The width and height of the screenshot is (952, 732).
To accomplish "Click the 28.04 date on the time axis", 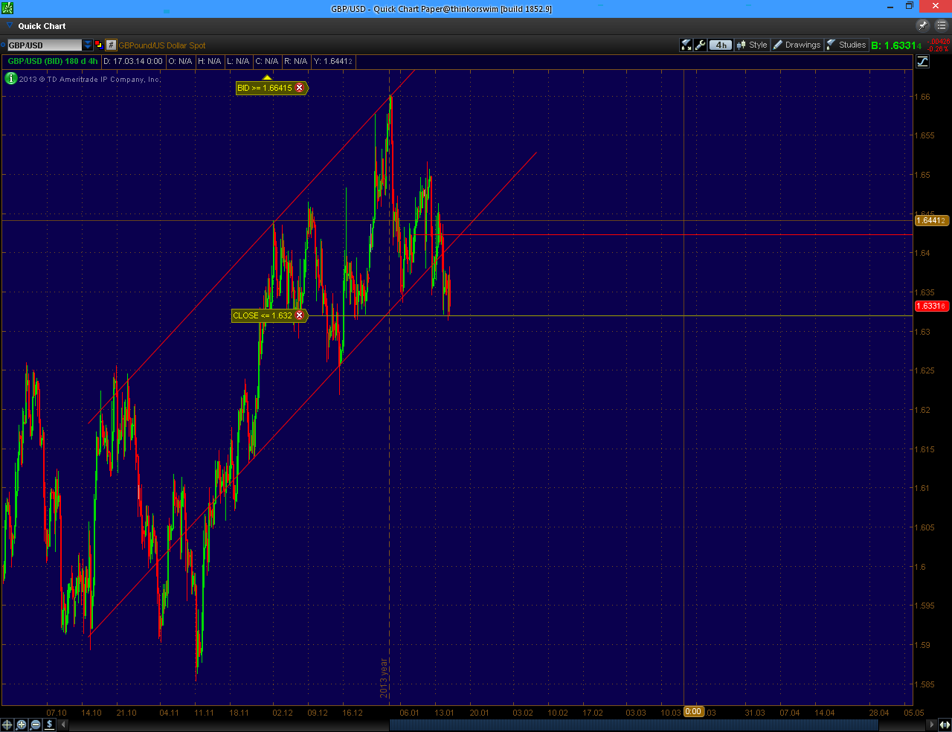I will pyautogui.click(x=878, y=713).
